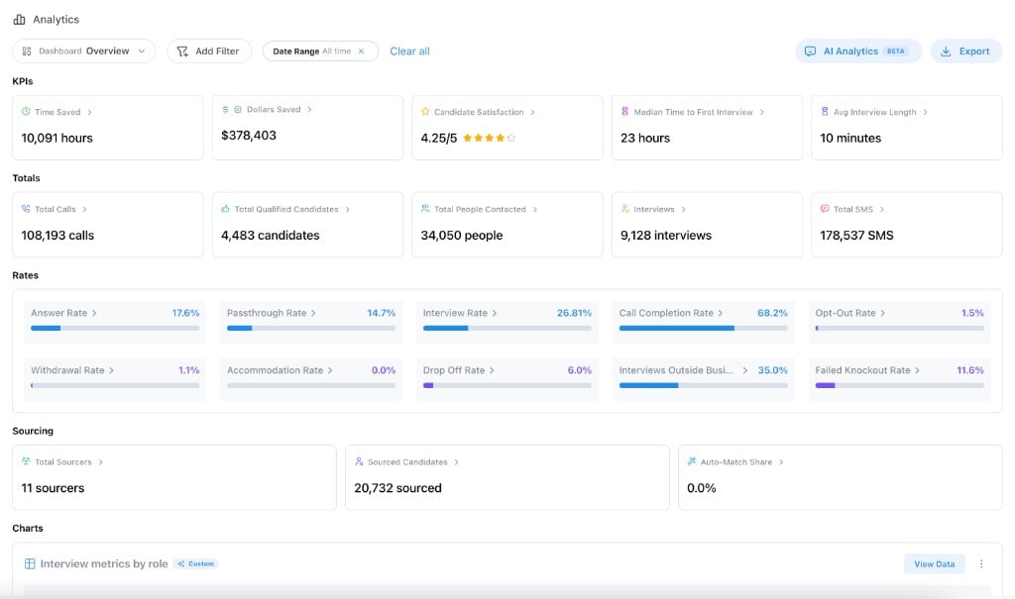The width and height of the screenshot is (1015, 599).
Task: Click the Dollars Saved dollar icon
Action: (x=225, y=109)
